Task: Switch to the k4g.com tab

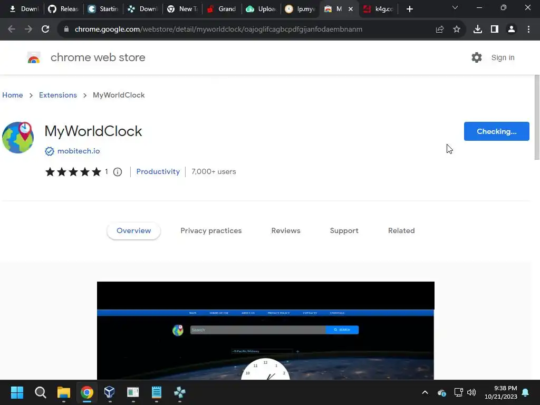Action: 379,9
